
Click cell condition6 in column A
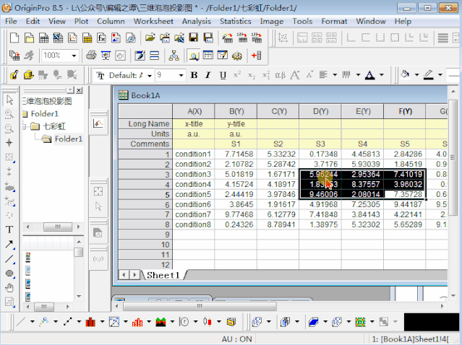click(x=194, y=204)
